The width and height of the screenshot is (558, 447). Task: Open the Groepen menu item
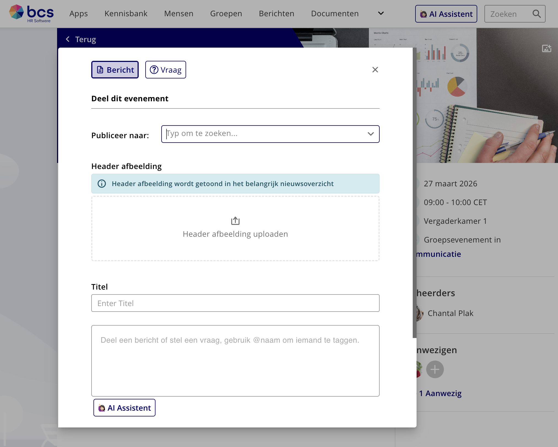point(226,13)
